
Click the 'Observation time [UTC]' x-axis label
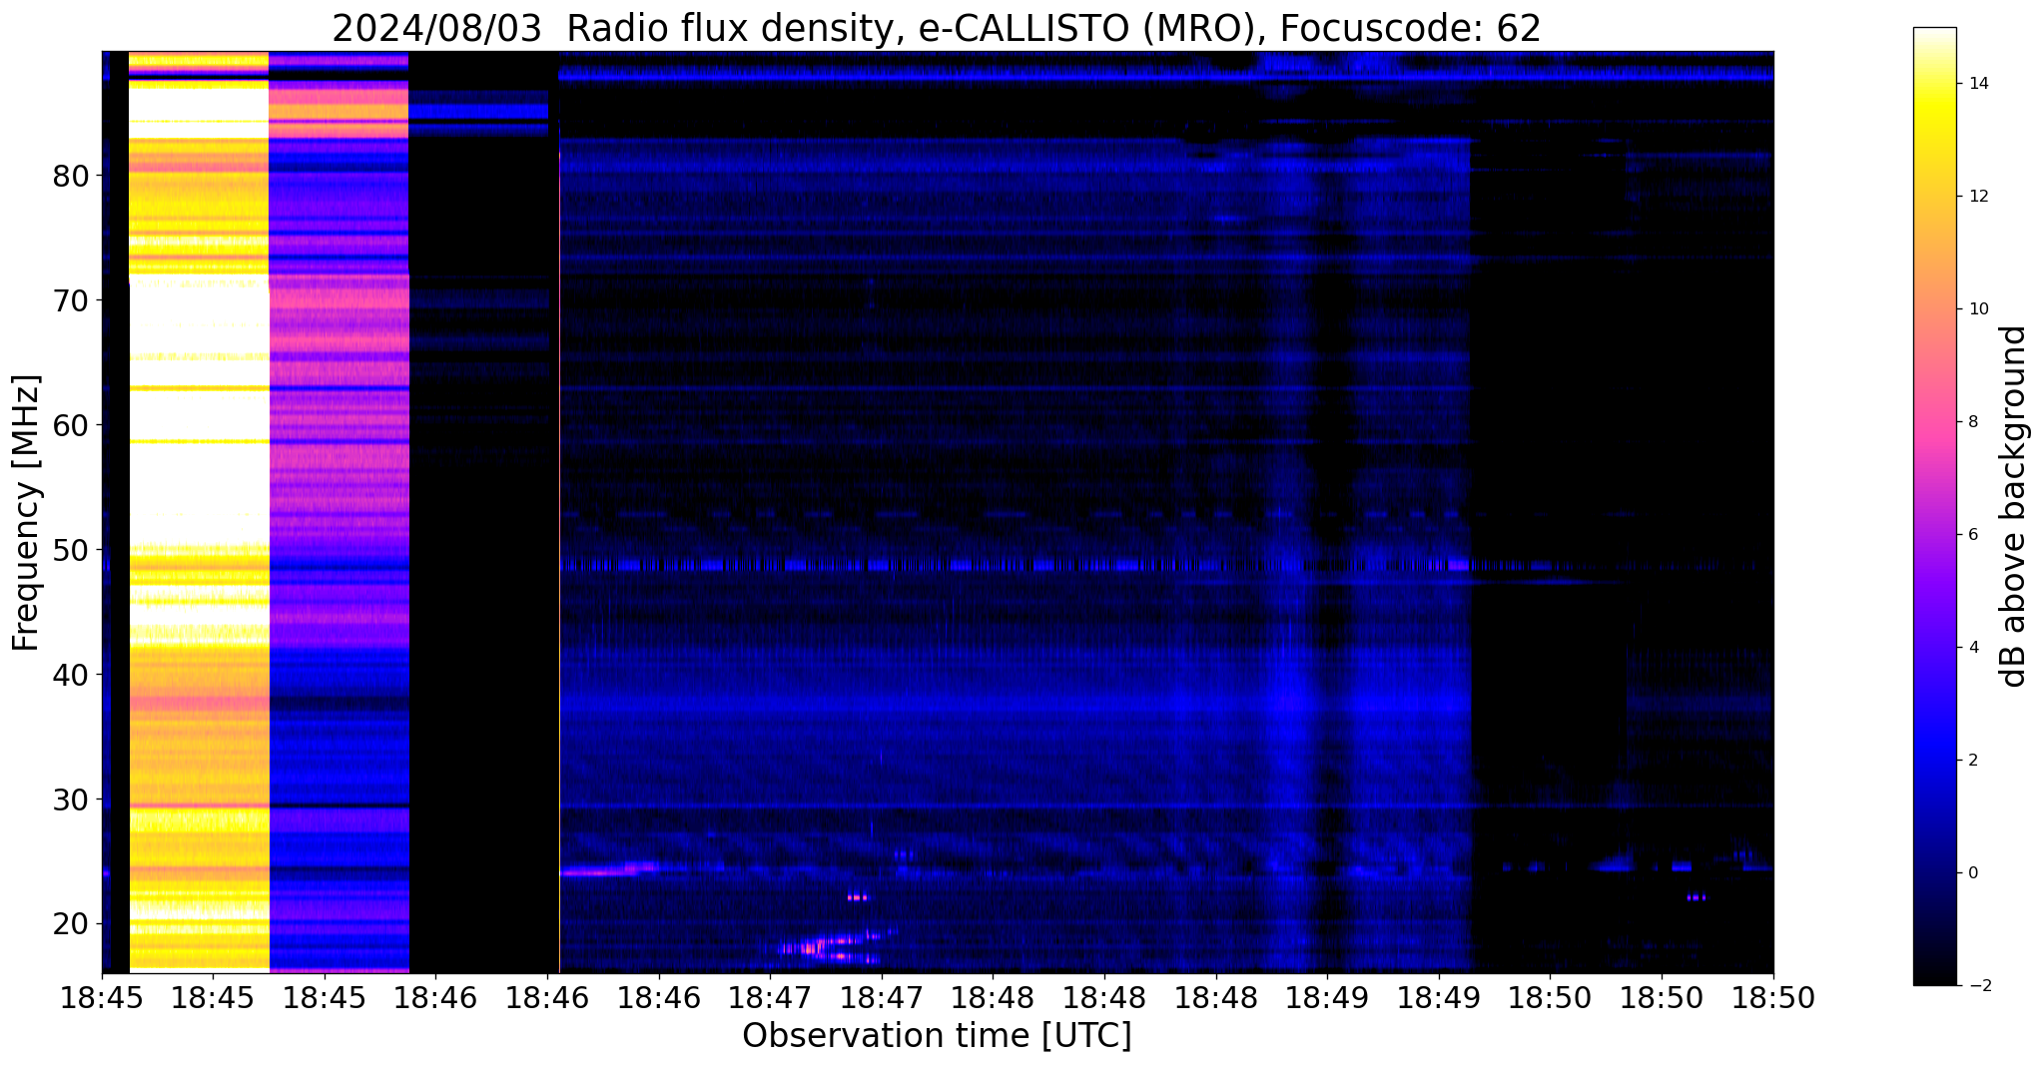click(937, 1035)
